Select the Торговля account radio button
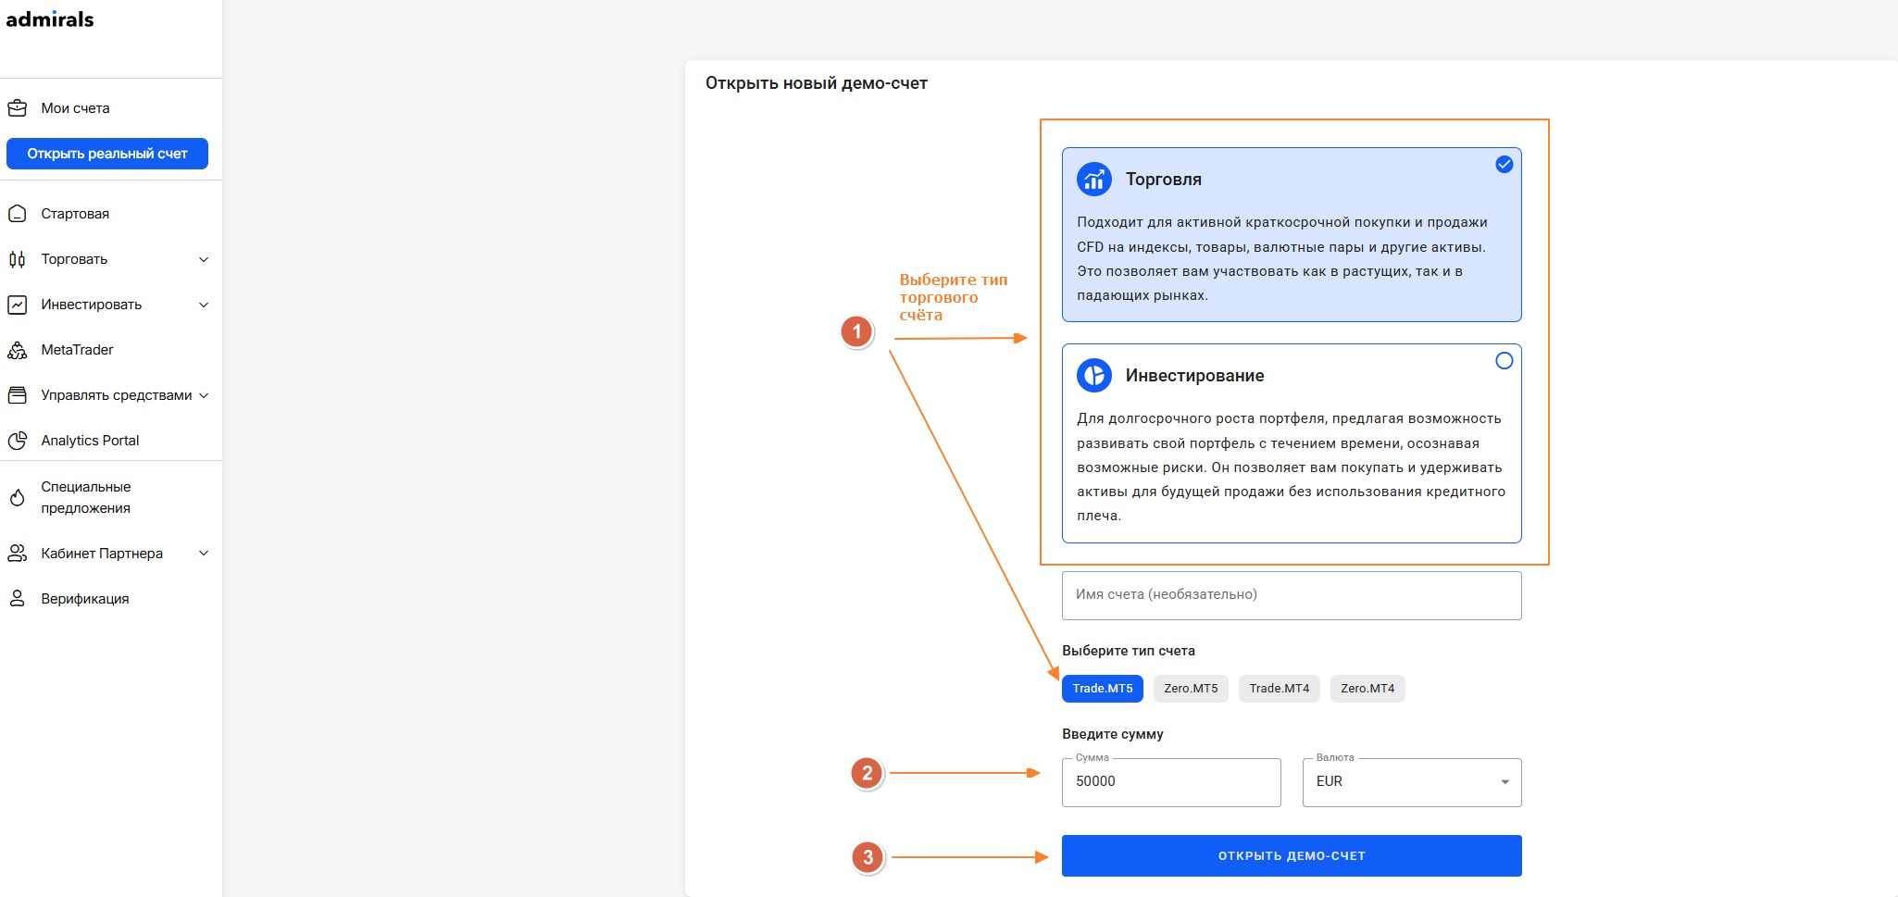The height and width of the screenshot is (897, 1898). pyautogui.click(x=1505, y=164)
